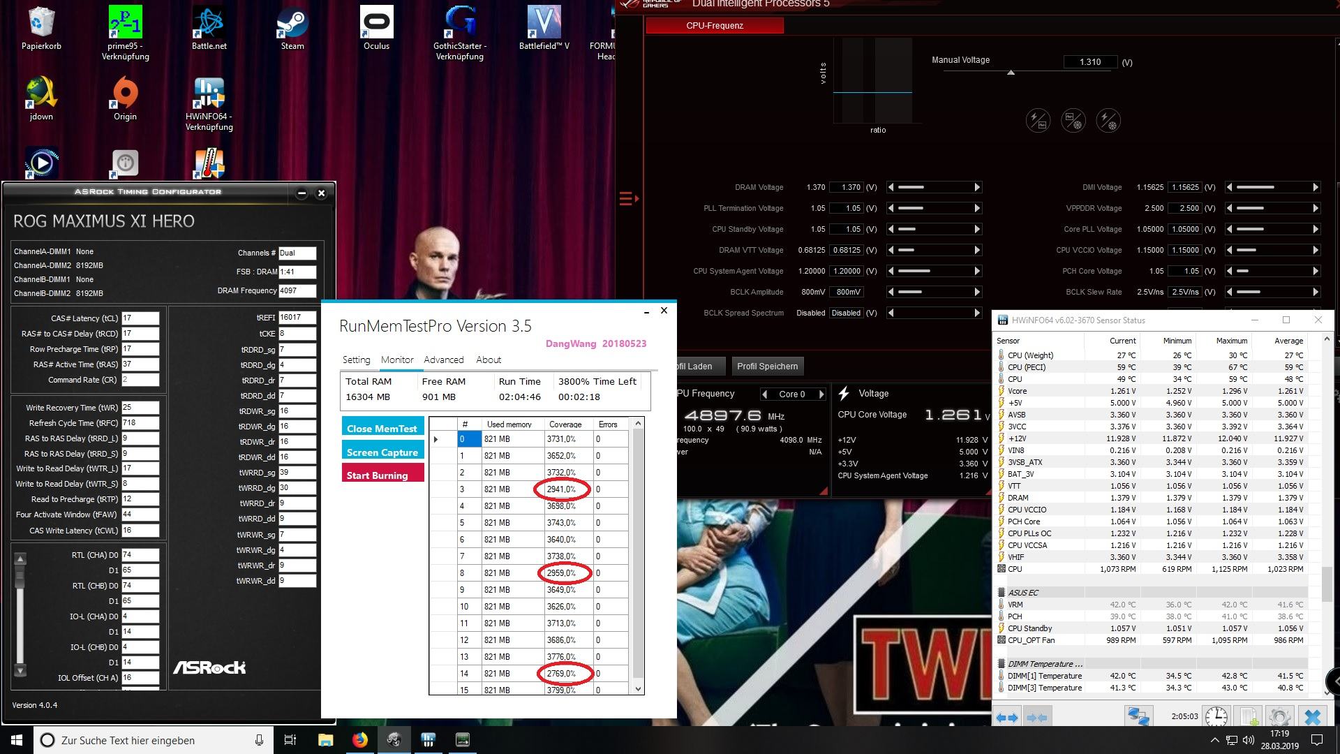Open red side menu icon in ASUS window
The height and width of the screenshot is (754, 1340).
click(628, 199)
